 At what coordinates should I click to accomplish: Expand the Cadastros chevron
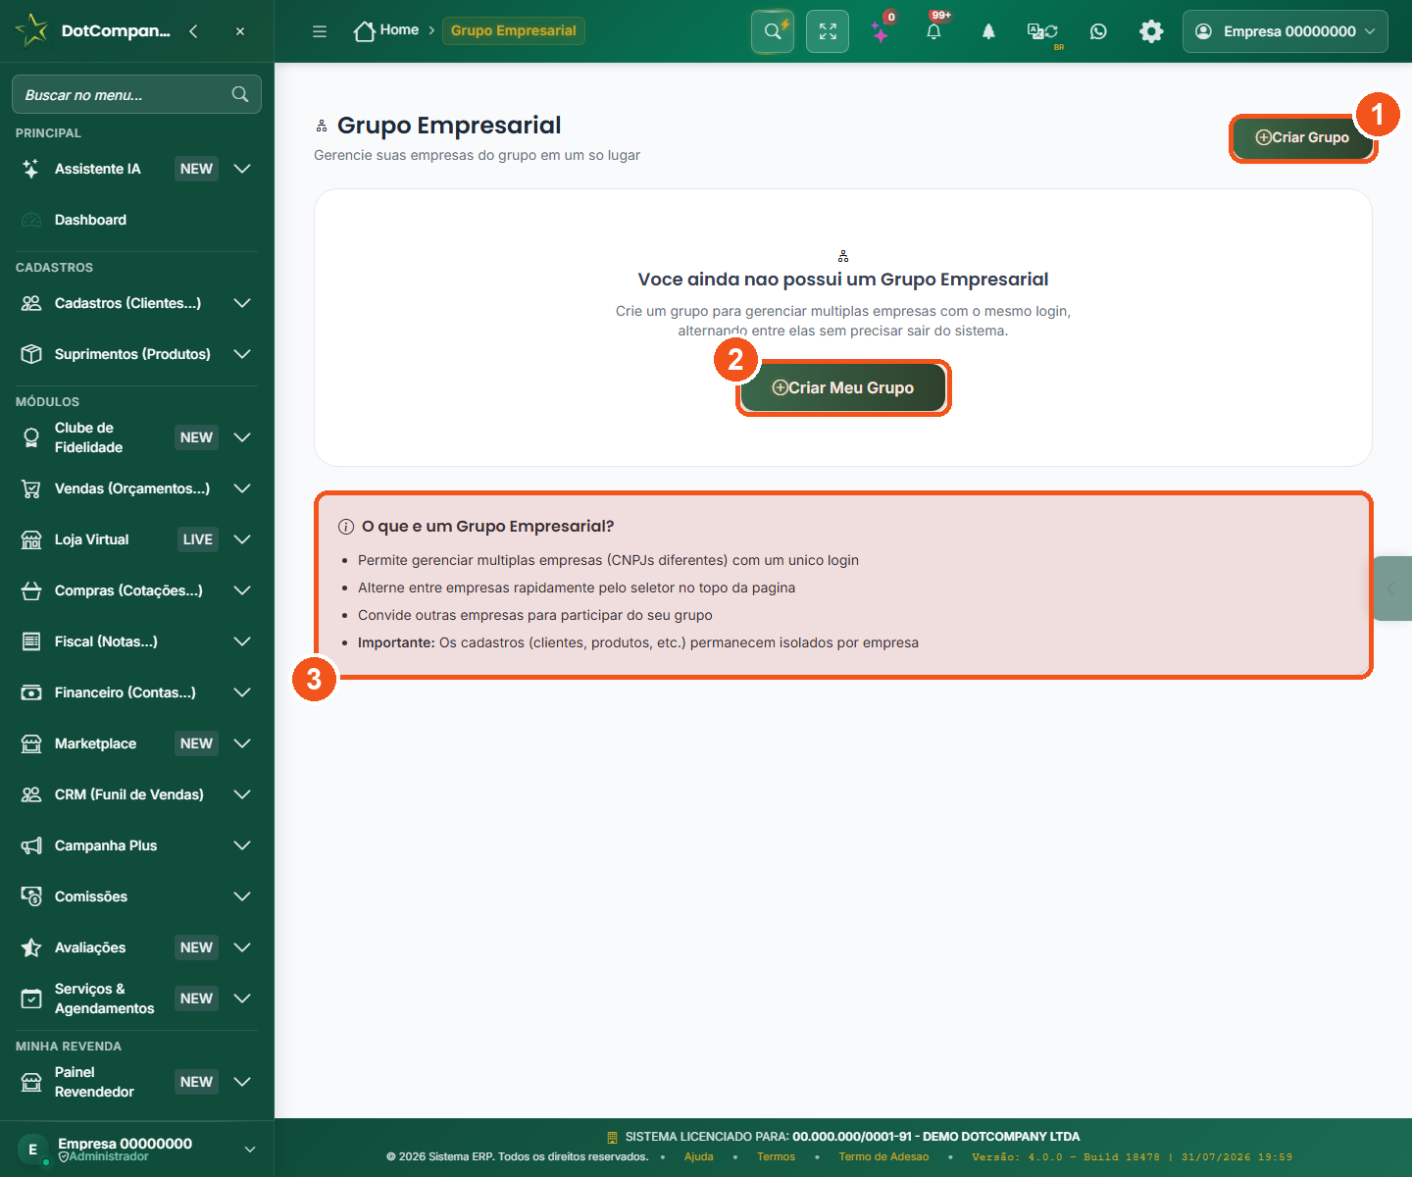click(242, 303)
